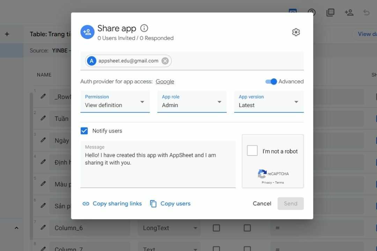Expand the App role dropdown

[192, 102]
